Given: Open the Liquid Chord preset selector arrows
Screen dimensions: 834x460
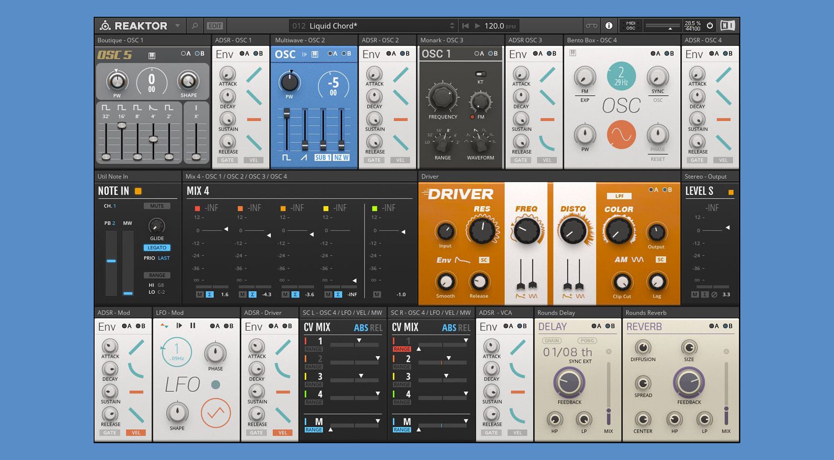Looking at the screenshot, I should (452, 26).
